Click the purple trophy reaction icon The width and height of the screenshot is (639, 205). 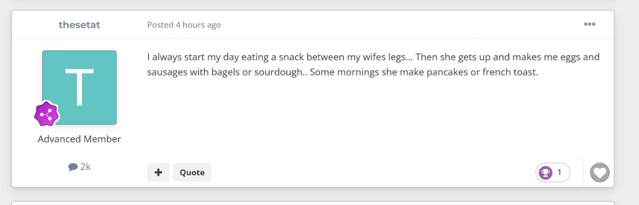click(x=546, y=173)
